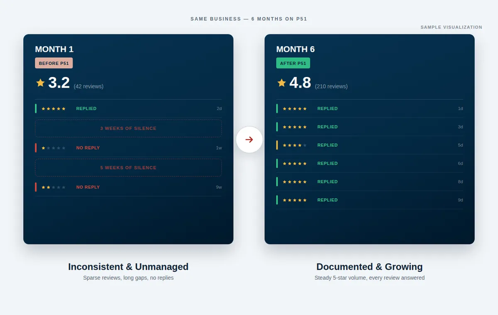Click the MONTH 1 heading

pyautogui.click(x=54, y=49)
